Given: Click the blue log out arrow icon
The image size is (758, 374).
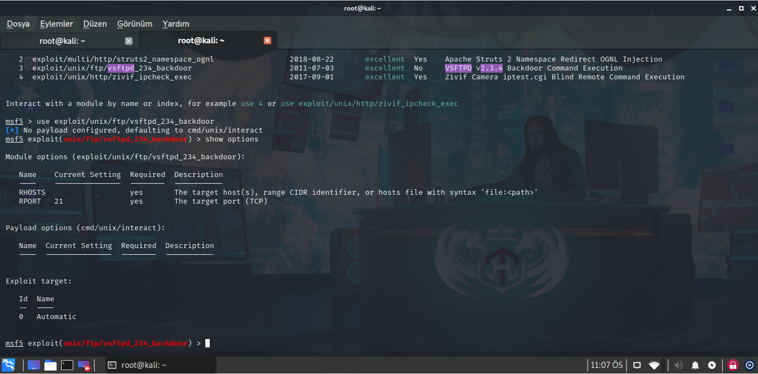Looking at the screenshot, I should coord(750,365).
